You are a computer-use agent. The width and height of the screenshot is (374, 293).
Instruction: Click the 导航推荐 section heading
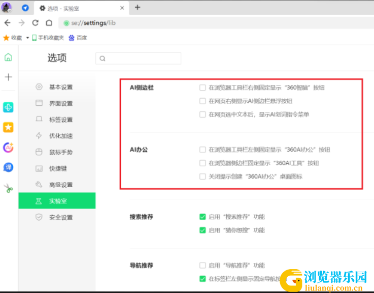point(142,266)
